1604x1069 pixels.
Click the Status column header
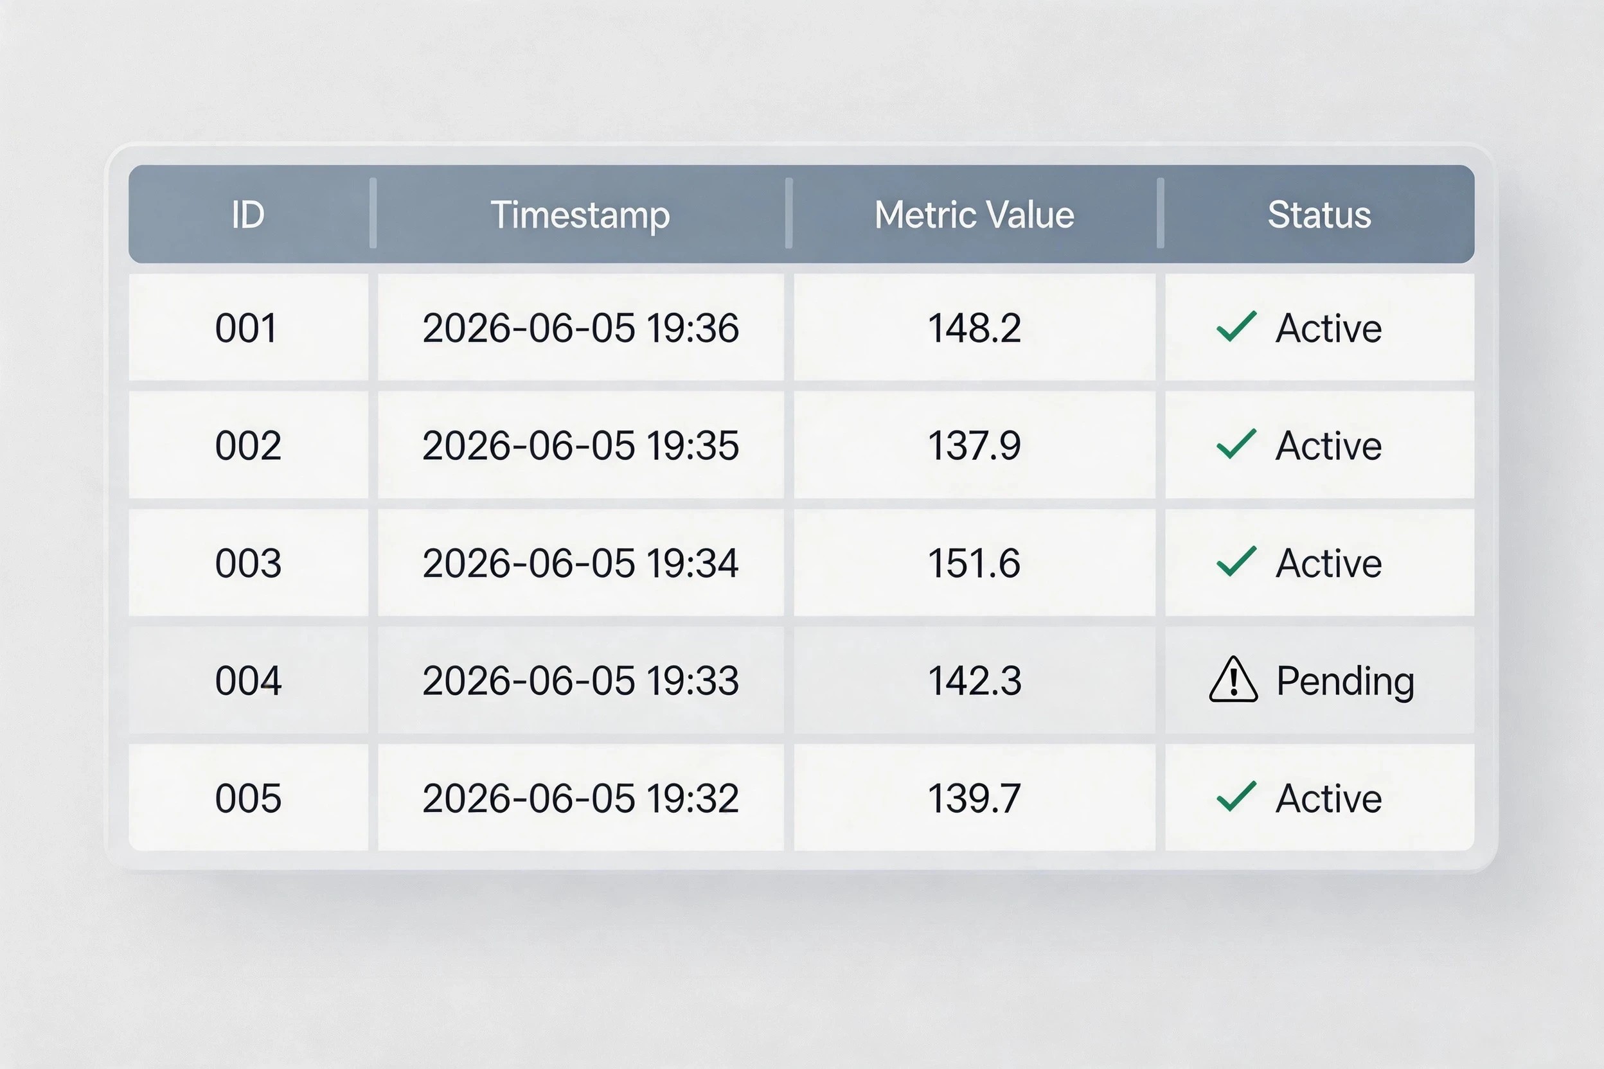(x=1319, y=214)
